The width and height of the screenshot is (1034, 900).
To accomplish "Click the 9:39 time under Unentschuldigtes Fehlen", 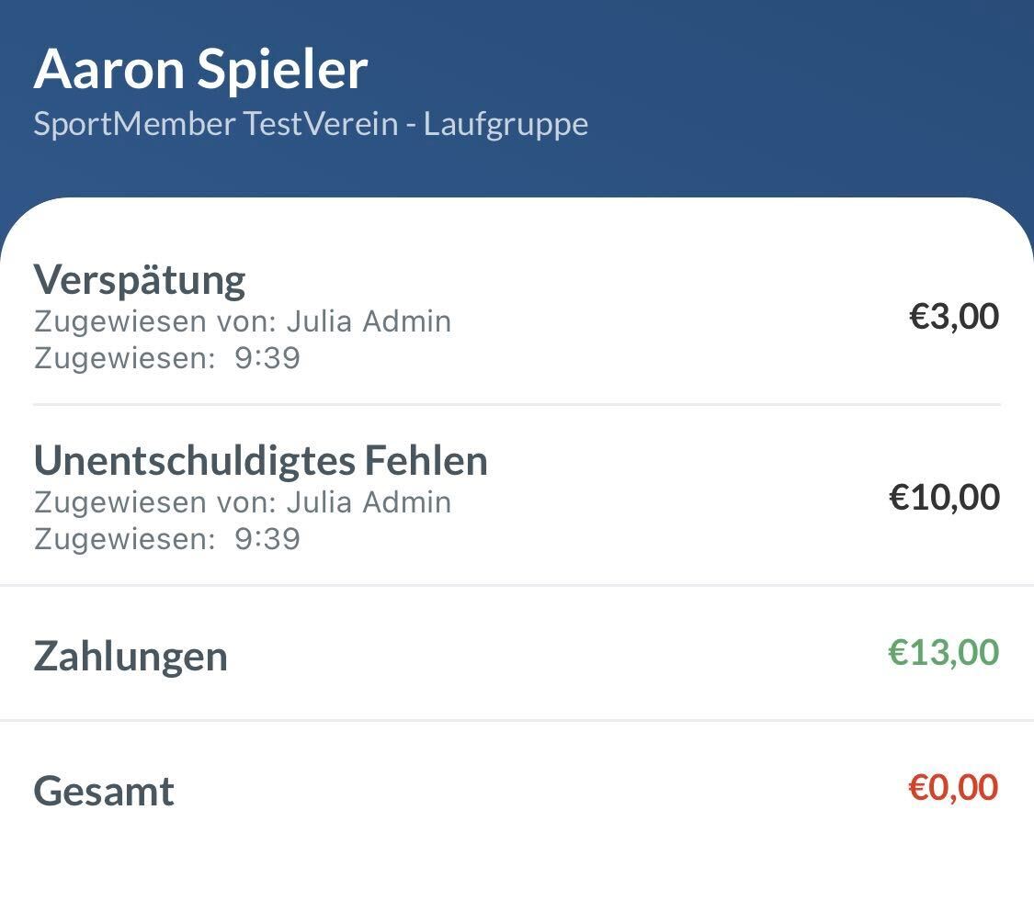I will [267, 538].
